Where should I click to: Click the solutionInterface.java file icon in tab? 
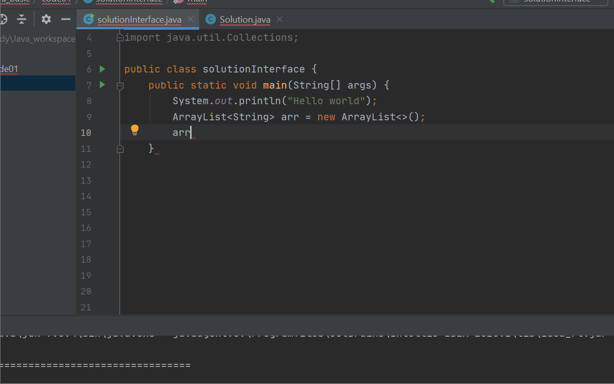(x=89, y=20)
